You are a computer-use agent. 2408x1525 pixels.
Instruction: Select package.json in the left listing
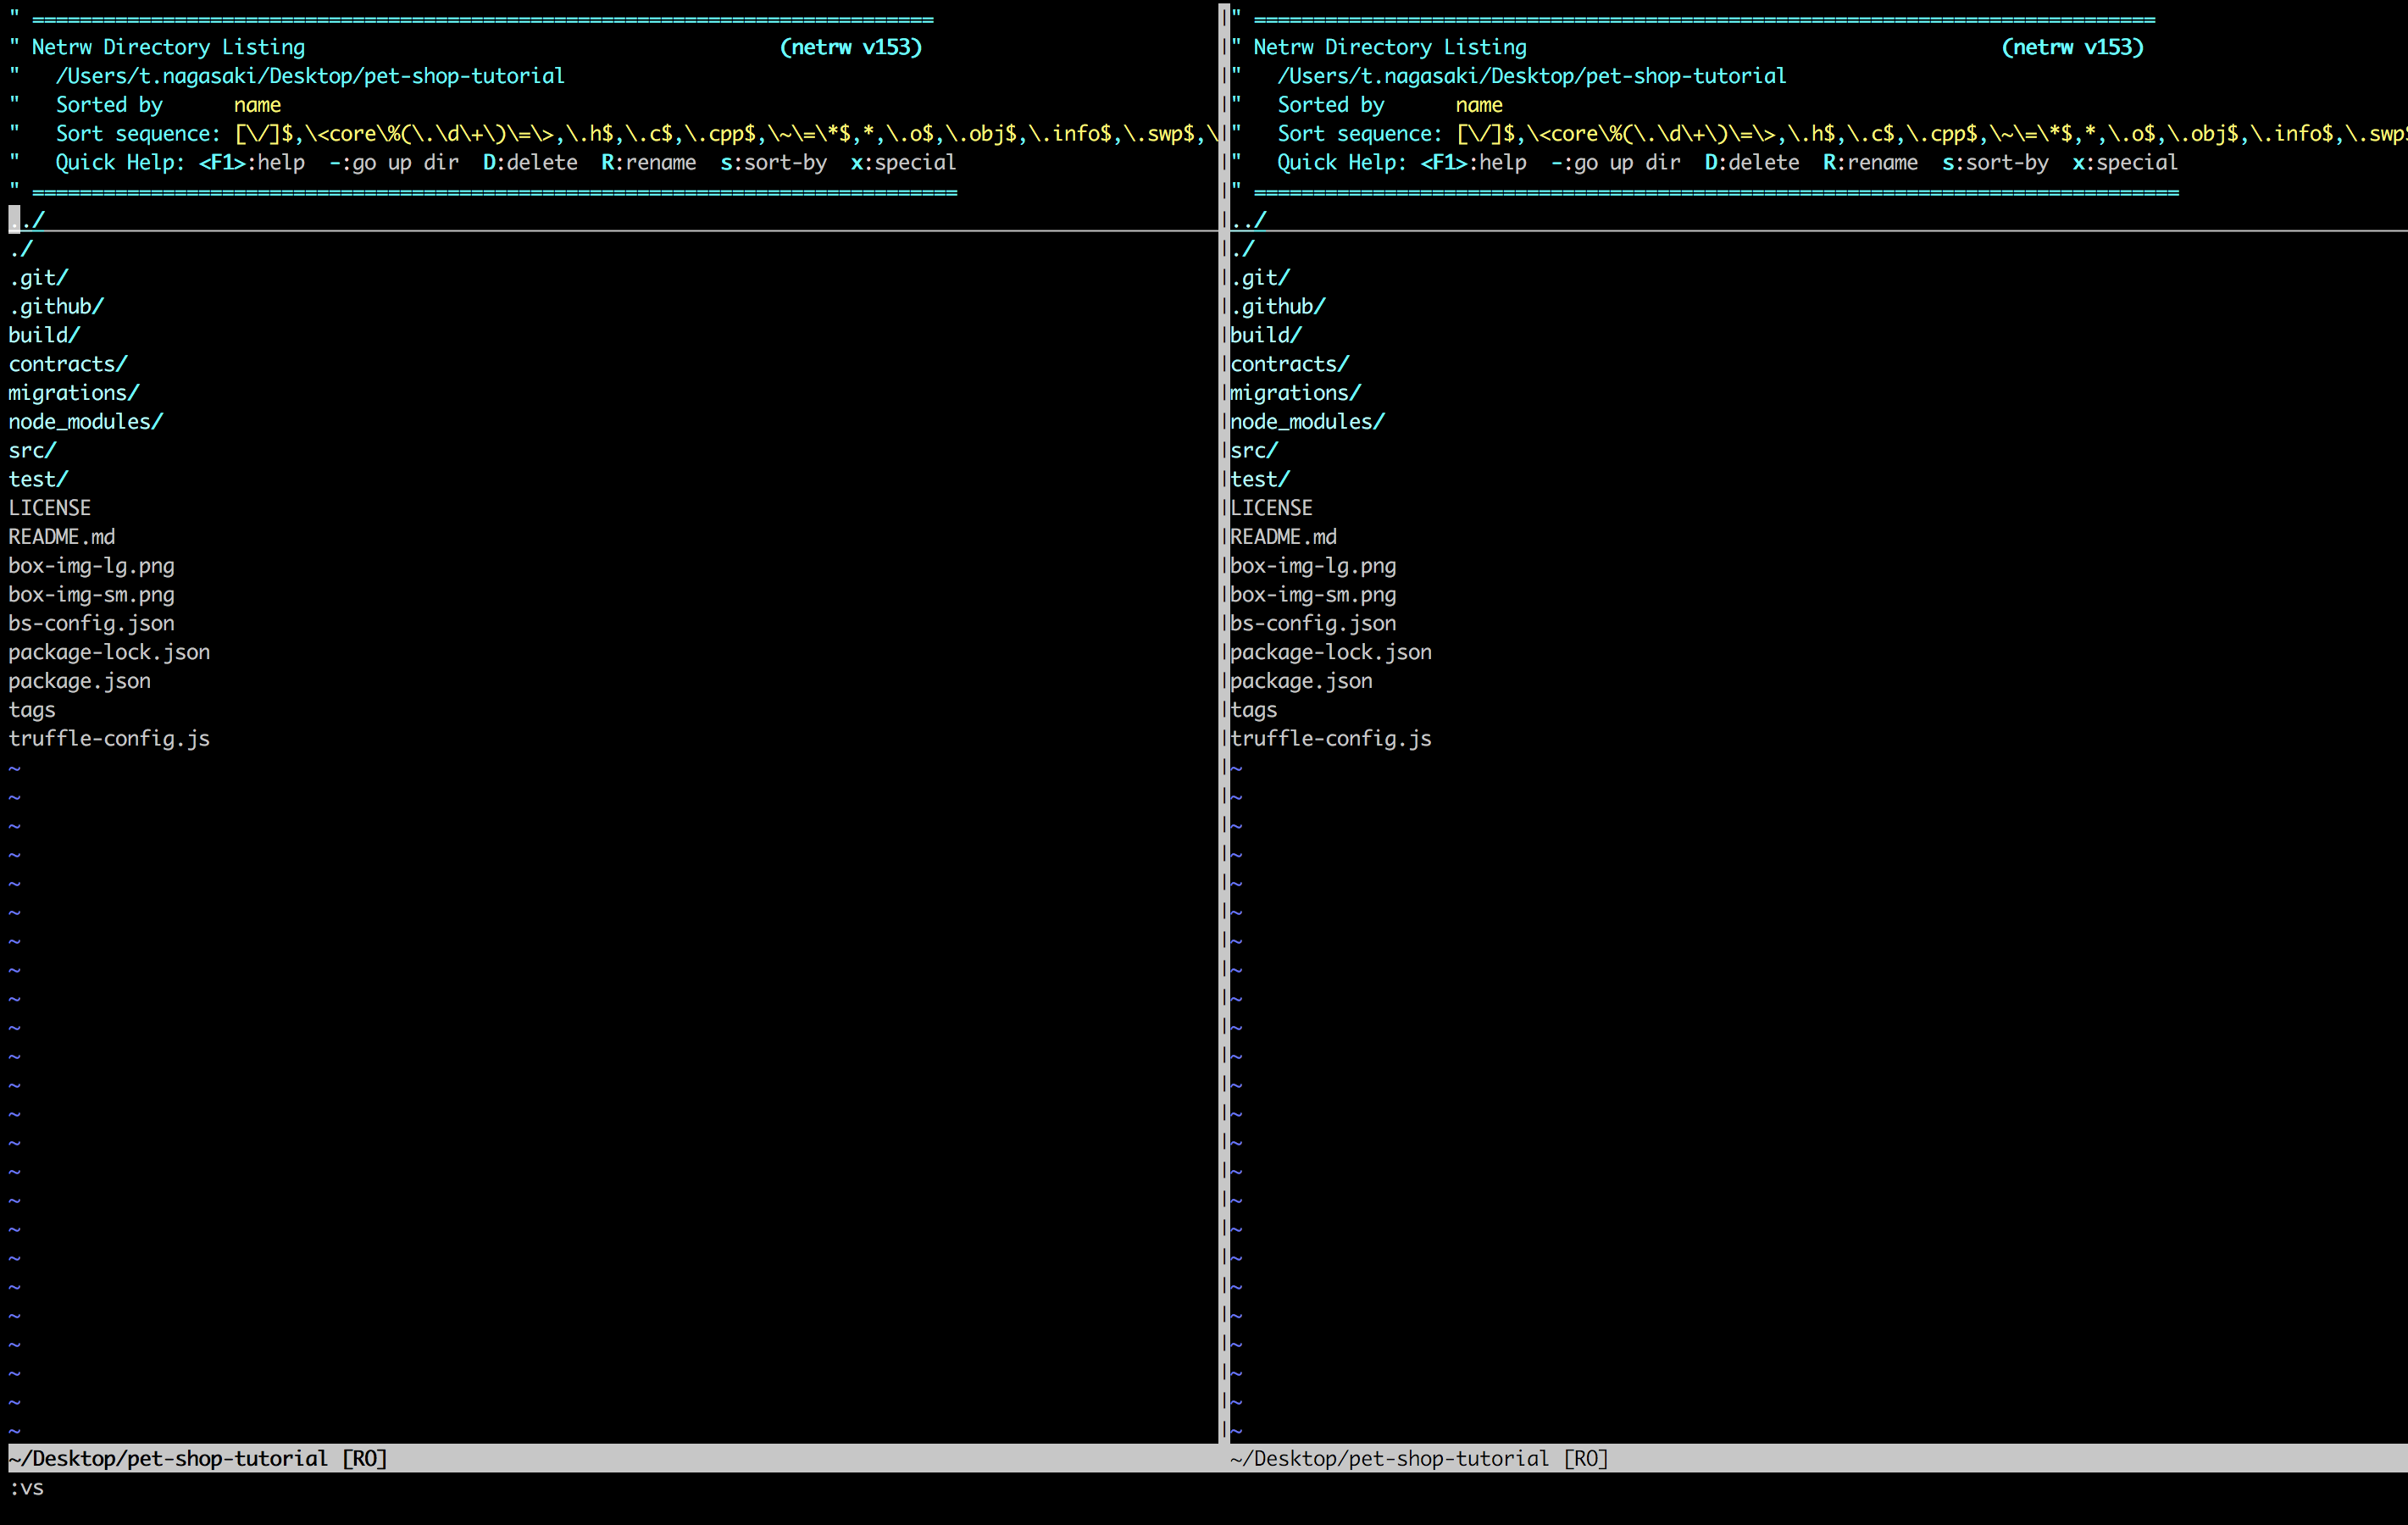[x=79, y=680]
